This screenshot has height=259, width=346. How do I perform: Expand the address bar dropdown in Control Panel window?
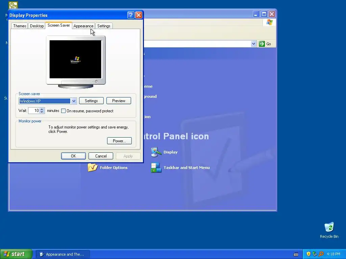pos(253,44)
